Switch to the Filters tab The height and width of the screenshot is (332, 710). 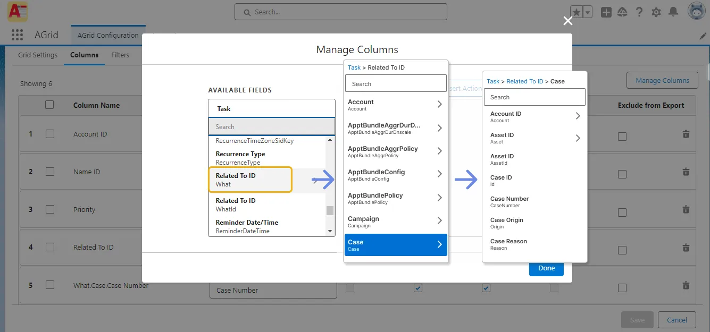click(120, 55)
